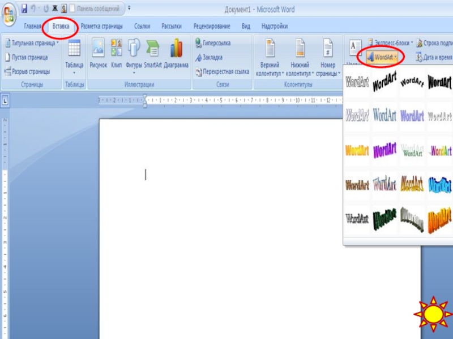
Task: Click the text box A icon
Action: [355, 48]
